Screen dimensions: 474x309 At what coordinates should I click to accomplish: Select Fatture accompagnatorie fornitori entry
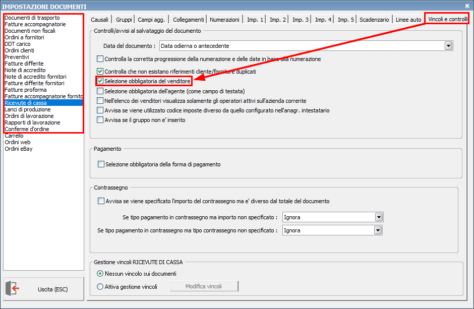click(x=43, y=96)
